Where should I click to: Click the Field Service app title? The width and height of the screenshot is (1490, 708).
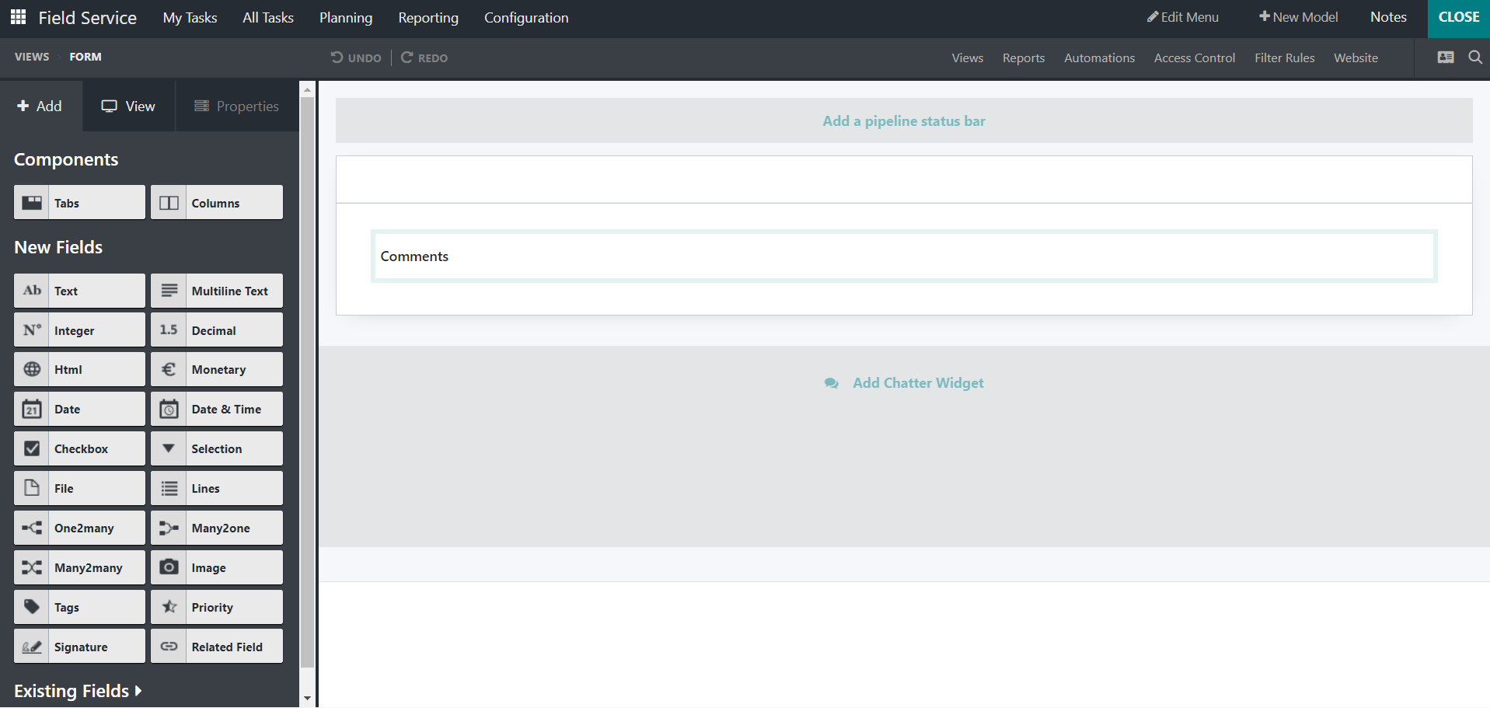[88, 17]
